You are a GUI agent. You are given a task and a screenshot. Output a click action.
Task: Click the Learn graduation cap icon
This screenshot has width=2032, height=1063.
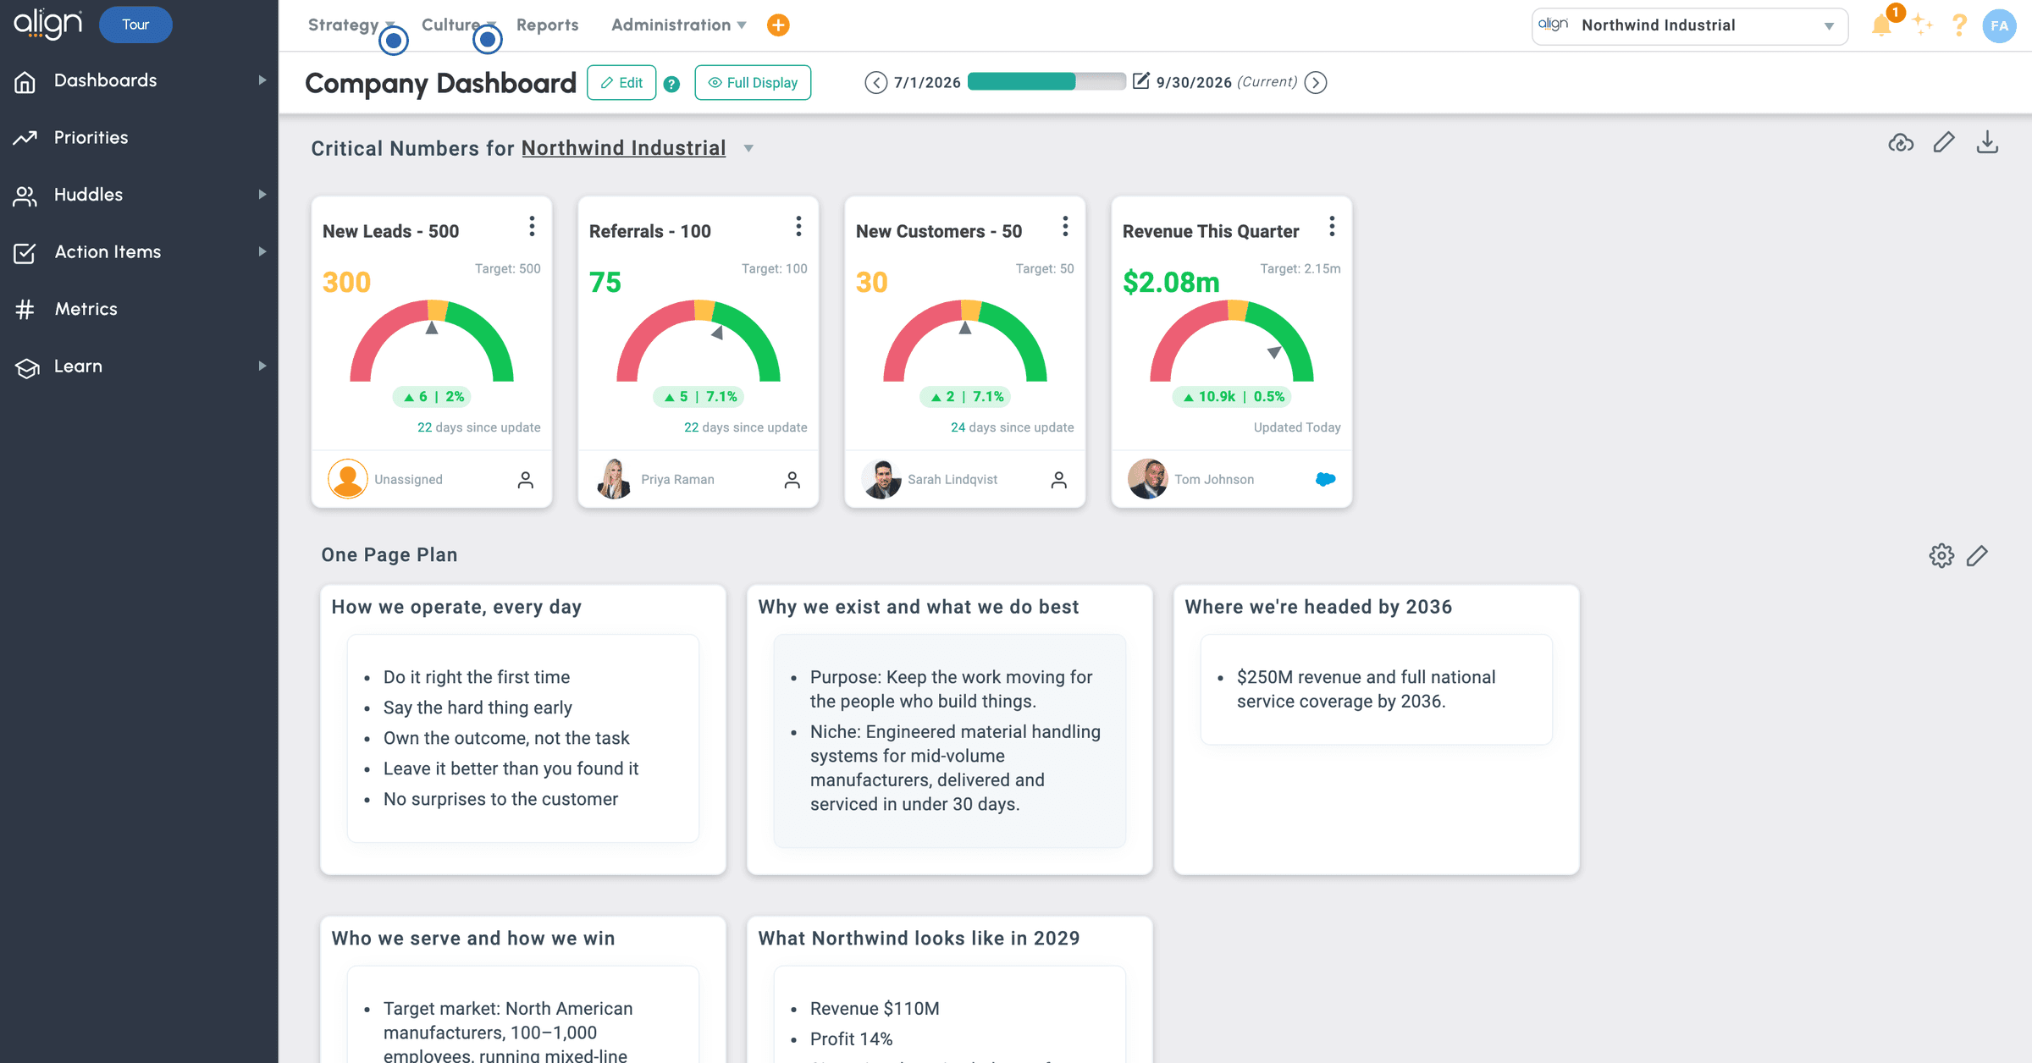tap(27, 367)
